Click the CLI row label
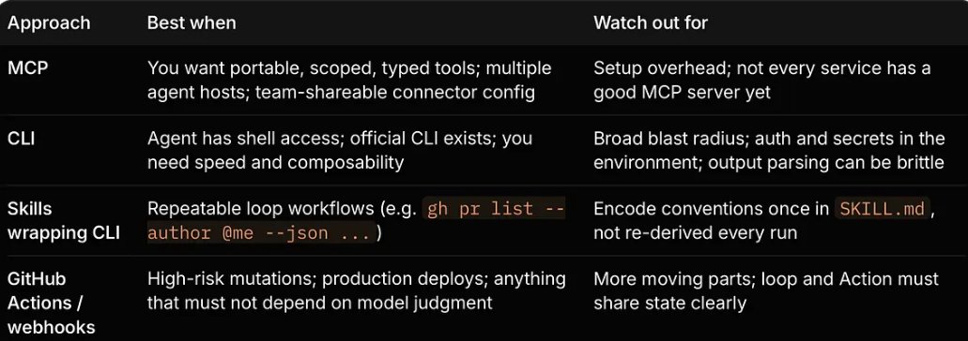The height and width of the screenshot is (341, 968). pyautogui.click(x=21, y=138)
